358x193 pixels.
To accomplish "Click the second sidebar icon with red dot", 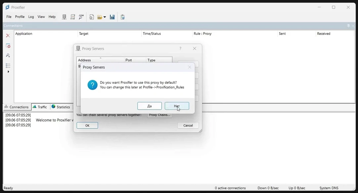I will (x=8, y=46).
